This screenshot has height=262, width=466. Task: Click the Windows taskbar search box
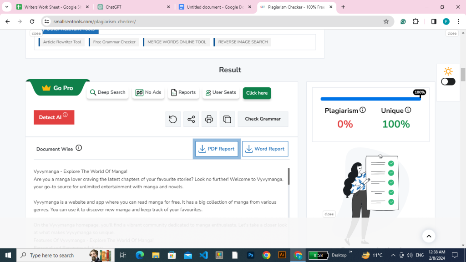coord(66,255)
